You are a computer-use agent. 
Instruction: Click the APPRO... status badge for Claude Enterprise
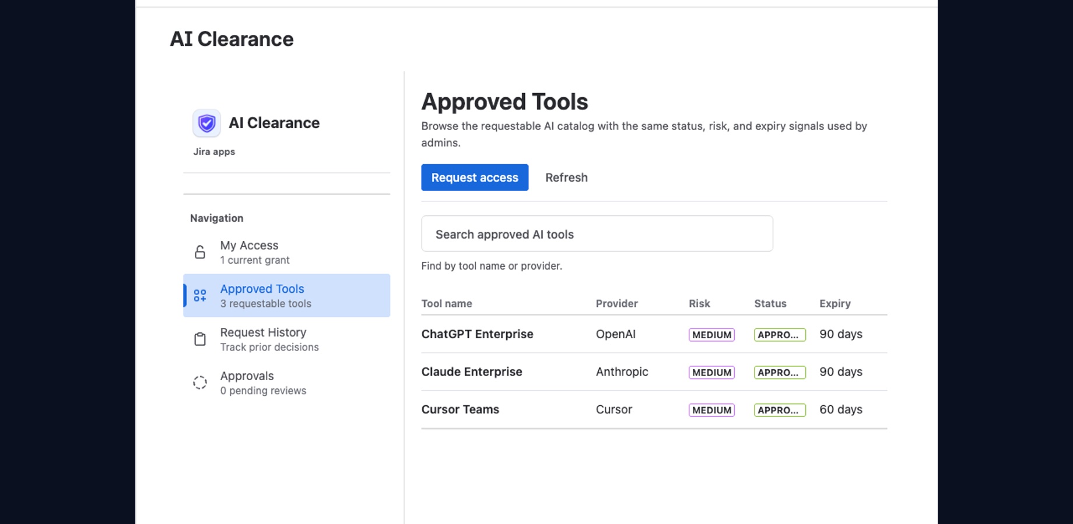[780, 373]
